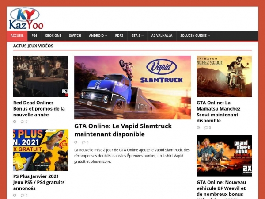Click clock icon under Vapid Slamtruck article

[76, 142]
